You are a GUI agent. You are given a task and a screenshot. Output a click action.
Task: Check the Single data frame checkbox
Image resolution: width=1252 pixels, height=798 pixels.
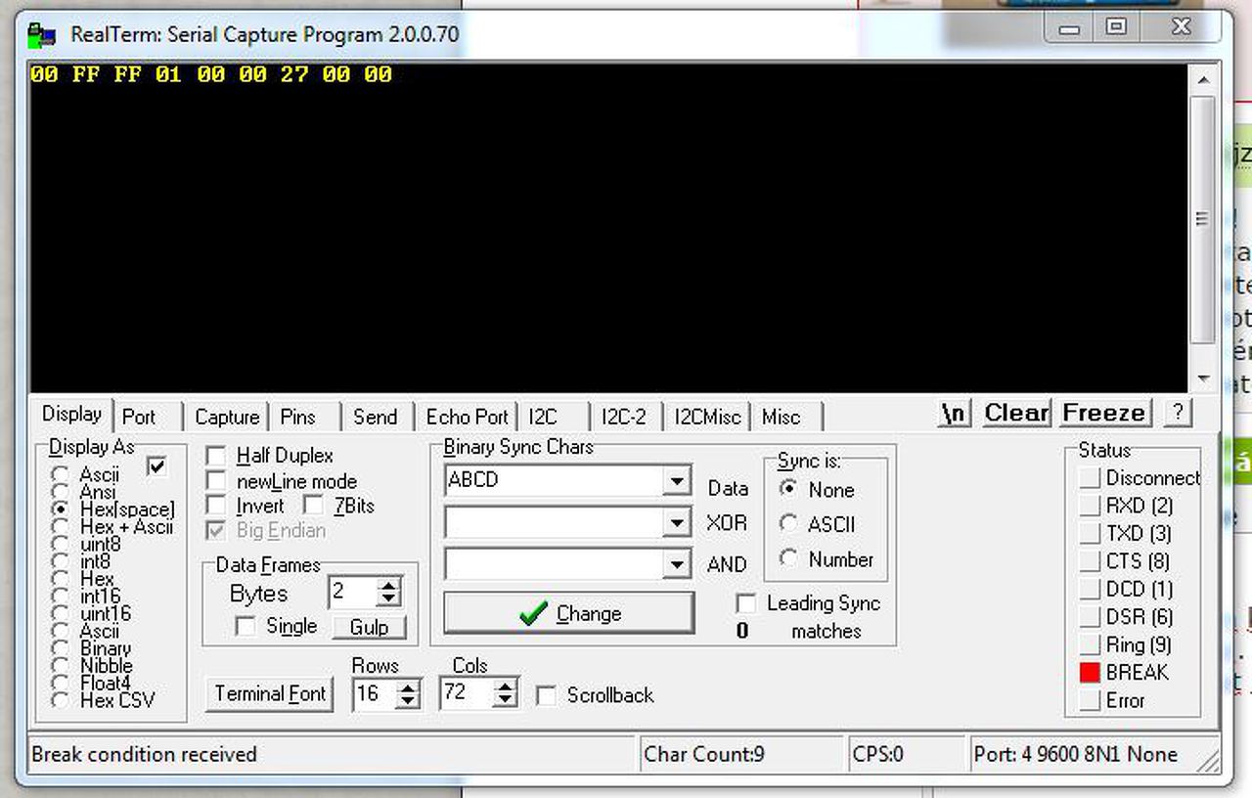tap(246, 626)
